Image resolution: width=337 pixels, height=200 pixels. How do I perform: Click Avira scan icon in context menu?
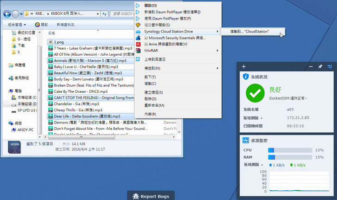point(138,44)
